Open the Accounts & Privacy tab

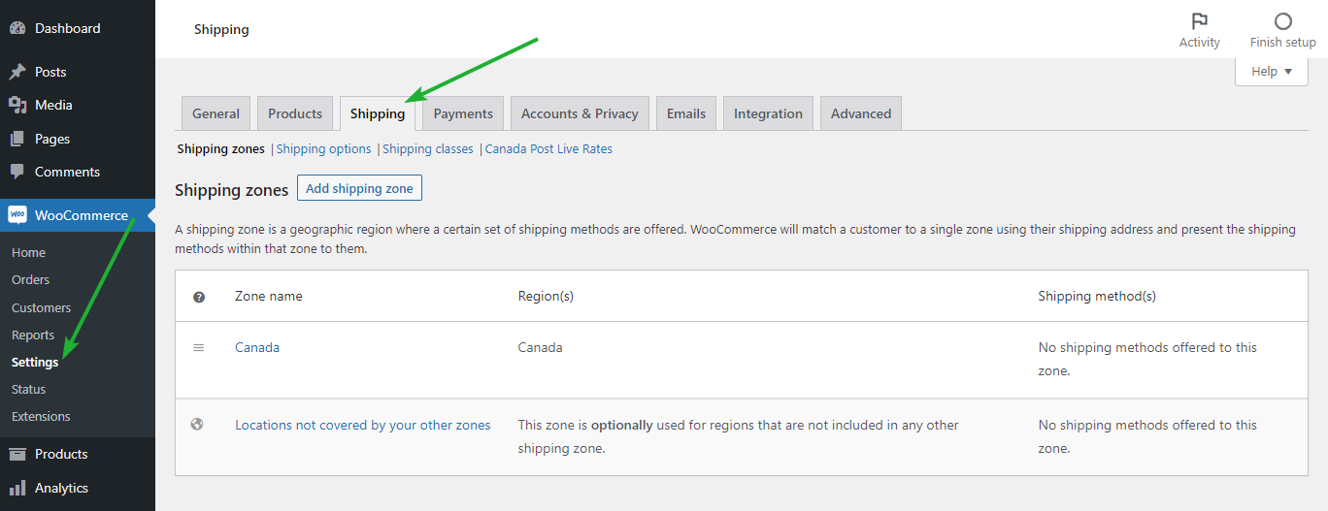580,113
